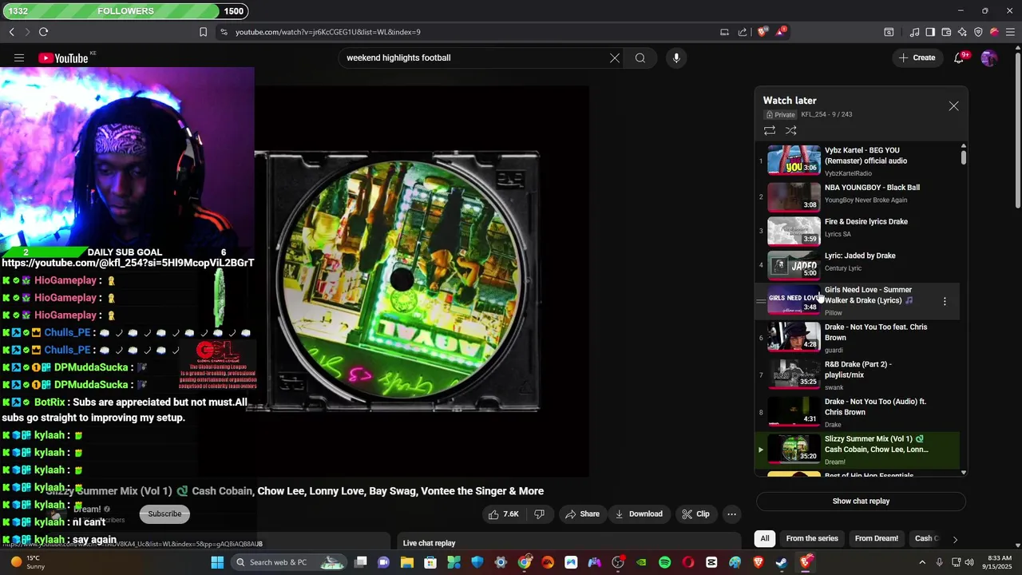Select the From the series chip
This screenshot has width=1022, height=575.
pyautogui.click(x=812, y=538)
